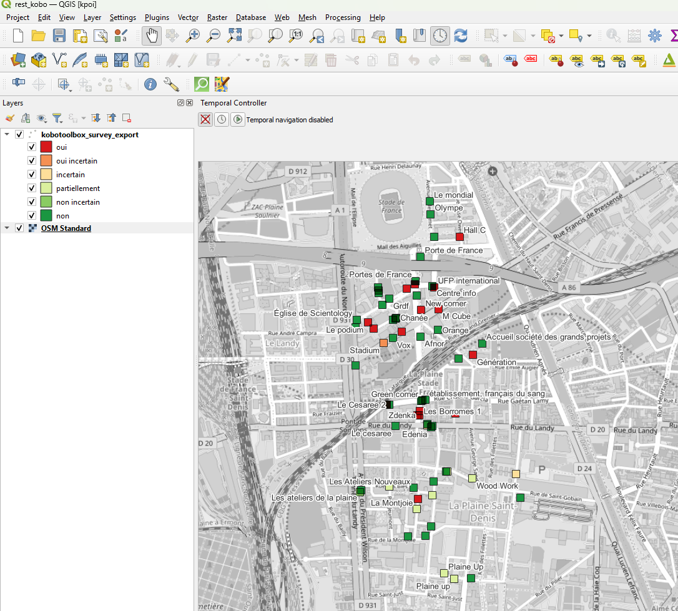Activate the Pan Map hand tool
Screen dimensions: 678x611
pyautogui.click(x=152, y=36)
